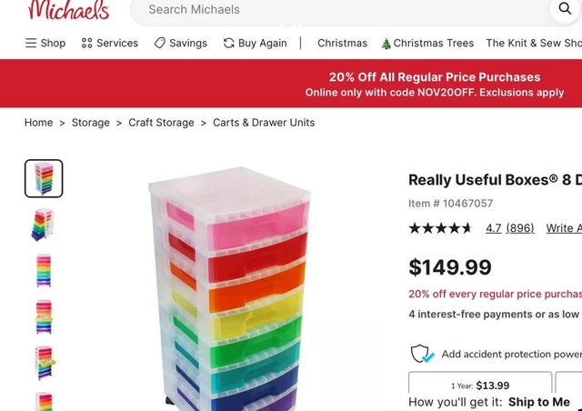Select the second product thumbnail
This screenshot has height=411, width=582.
point(44,224)
